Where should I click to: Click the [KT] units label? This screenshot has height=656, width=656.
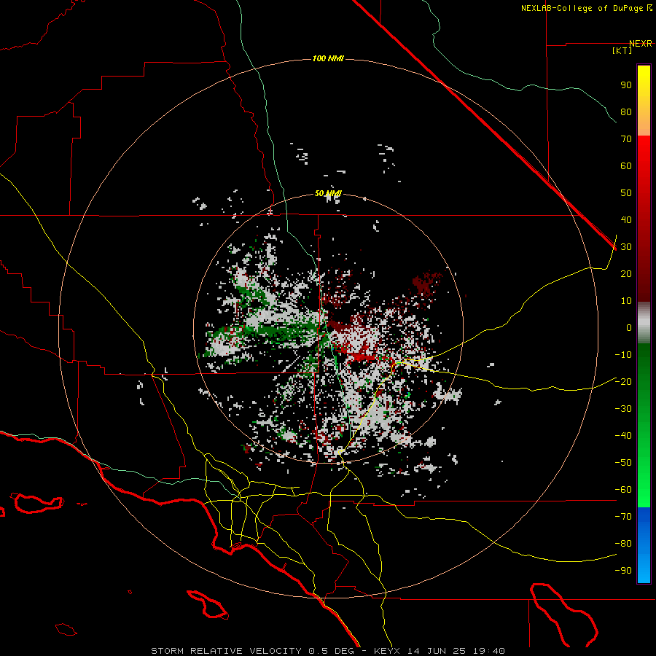pyautogui.click(x=622, y=50)
